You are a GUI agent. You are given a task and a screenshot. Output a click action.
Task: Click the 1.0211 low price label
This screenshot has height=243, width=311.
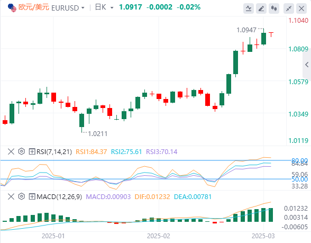[97, 134]
